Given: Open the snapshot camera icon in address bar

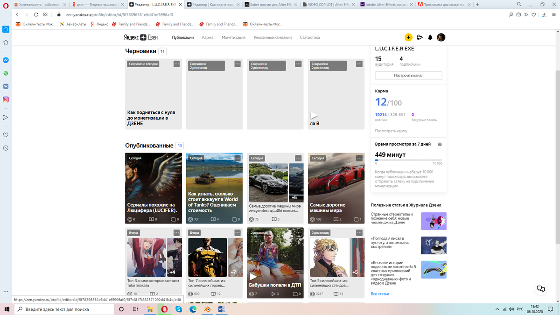Looking at the screenshot, I should pyautogui.click(x=518, y=14).
